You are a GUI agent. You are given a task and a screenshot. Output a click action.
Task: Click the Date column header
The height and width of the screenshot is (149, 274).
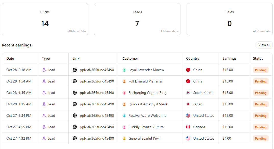tap(10, 58)
